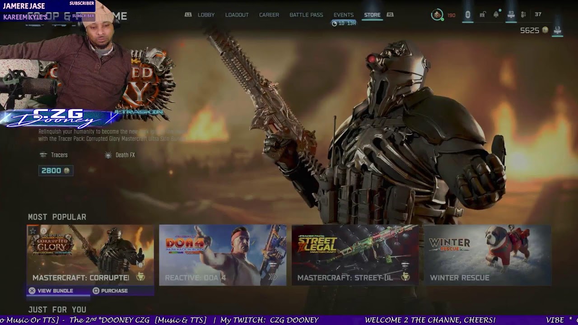Open the Lobby tab
Screen dimensions: 578x325
pyautogui.click(x=206, y=15)
